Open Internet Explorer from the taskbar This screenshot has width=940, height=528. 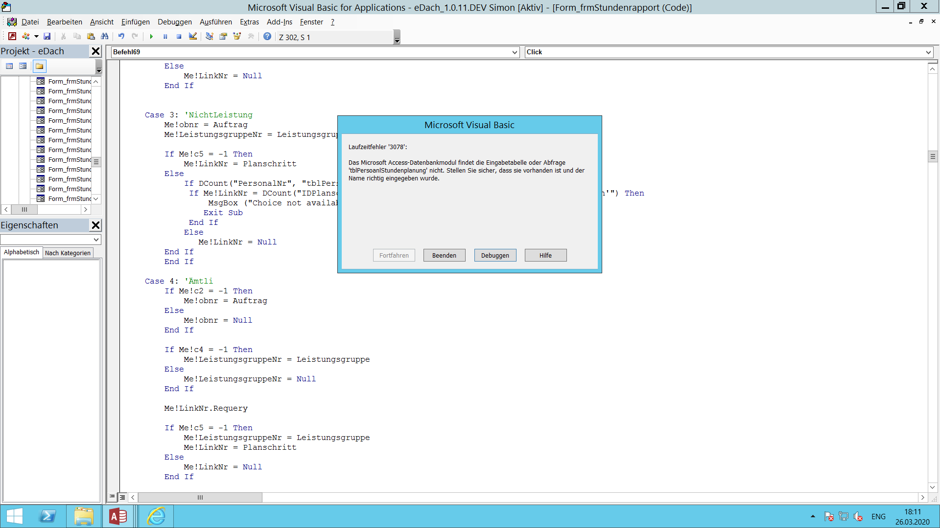156,516
